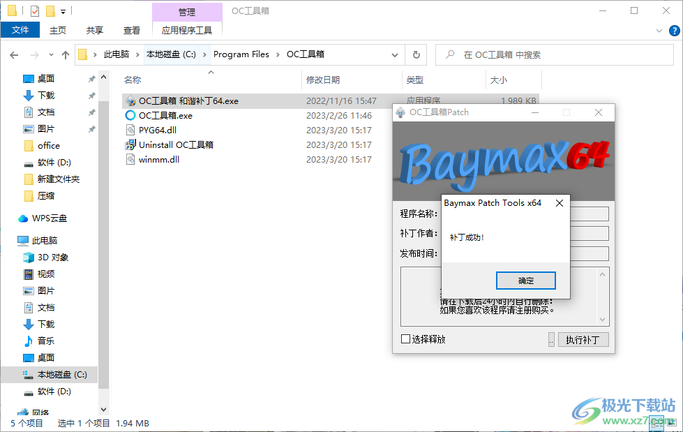Switch to the 查看 ribbon tab
This screenshot has height=432, width=683.
pos(132,30)
